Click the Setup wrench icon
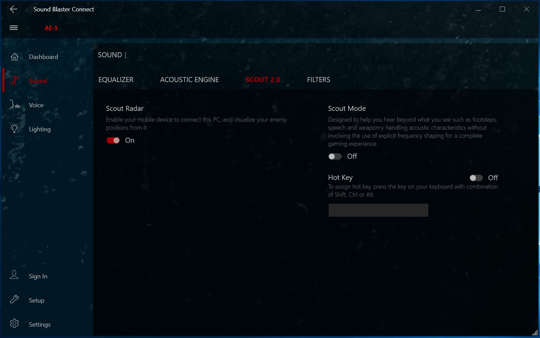540x338 pixels. 14,299
